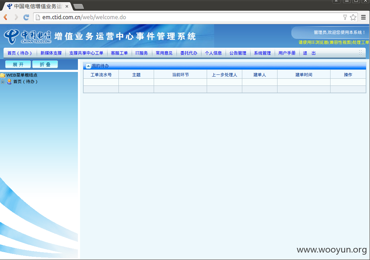Screen dimensions: 370x260
Task: Click the 折叠 button
Action: (x=45, y=64)
